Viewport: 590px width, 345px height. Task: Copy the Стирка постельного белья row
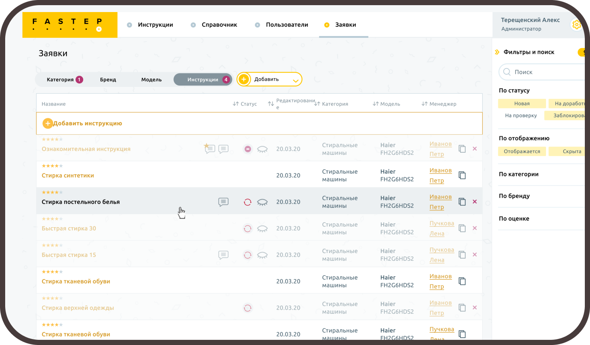tap(462, 202)
